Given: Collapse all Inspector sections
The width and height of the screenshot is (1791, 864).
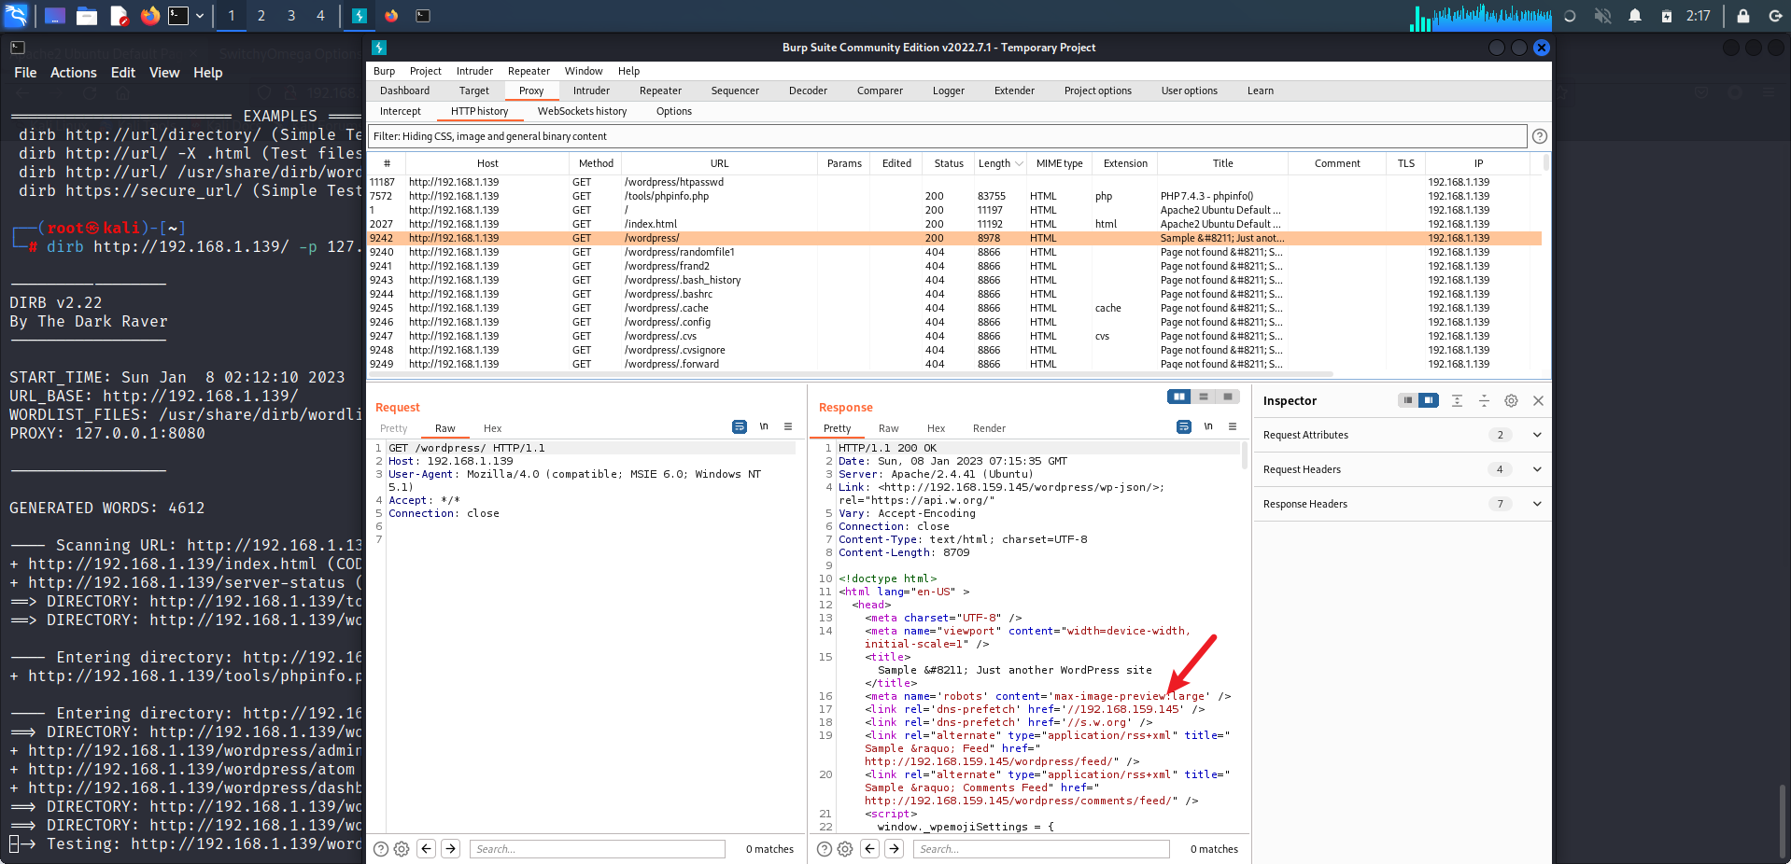Looking at the screenshot, I should (x=1484, y=400).
